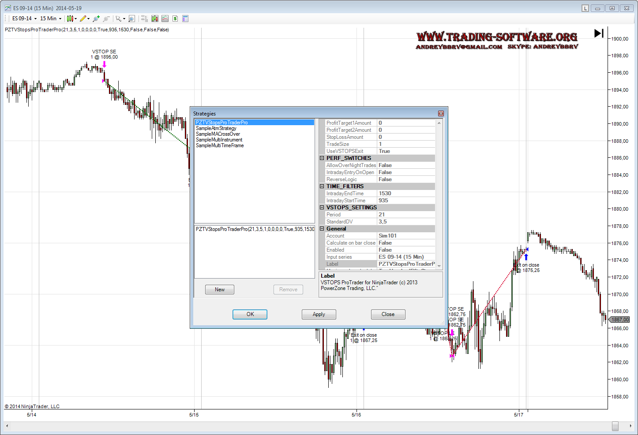The height and width of the screenshot is (435, 638).
Task: Open the ES 09-14 instrument dropdown
Action: tap(24, 19)
